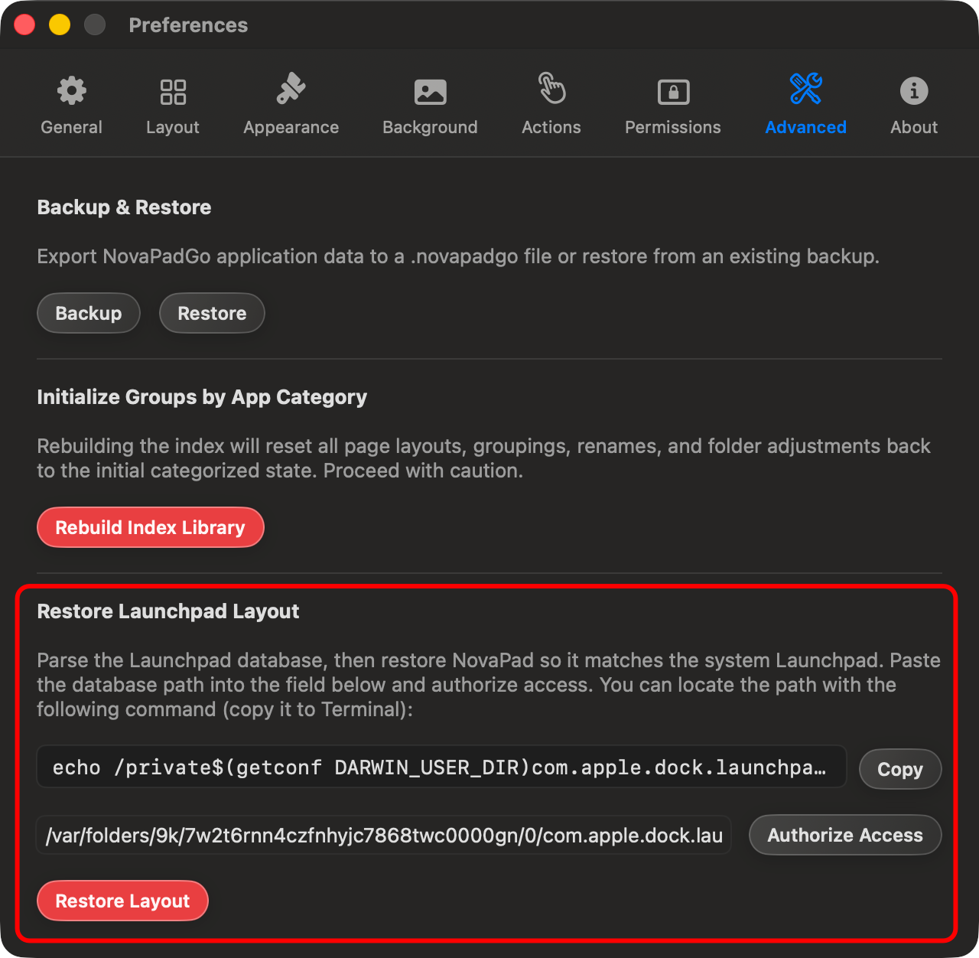Click the echo /private command field

click(441, 767)
